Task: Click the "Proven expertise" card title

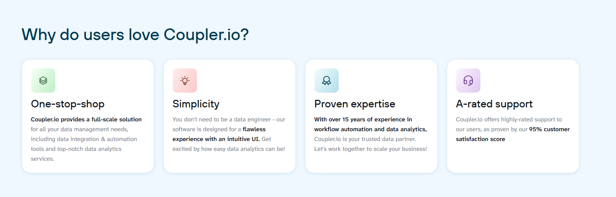Action: [x=355, y=104]
